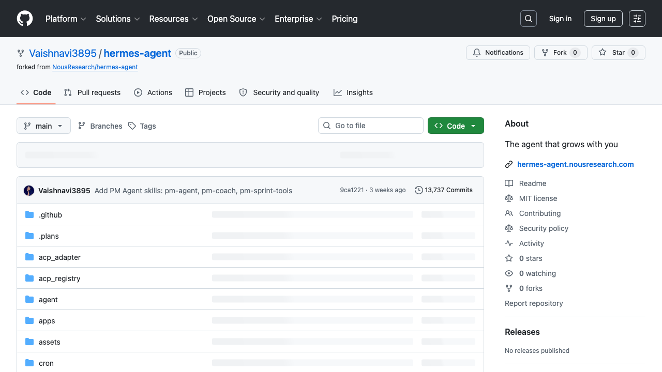662x372 pixels.
Task: Click the Sign in link
Action: 560,19
